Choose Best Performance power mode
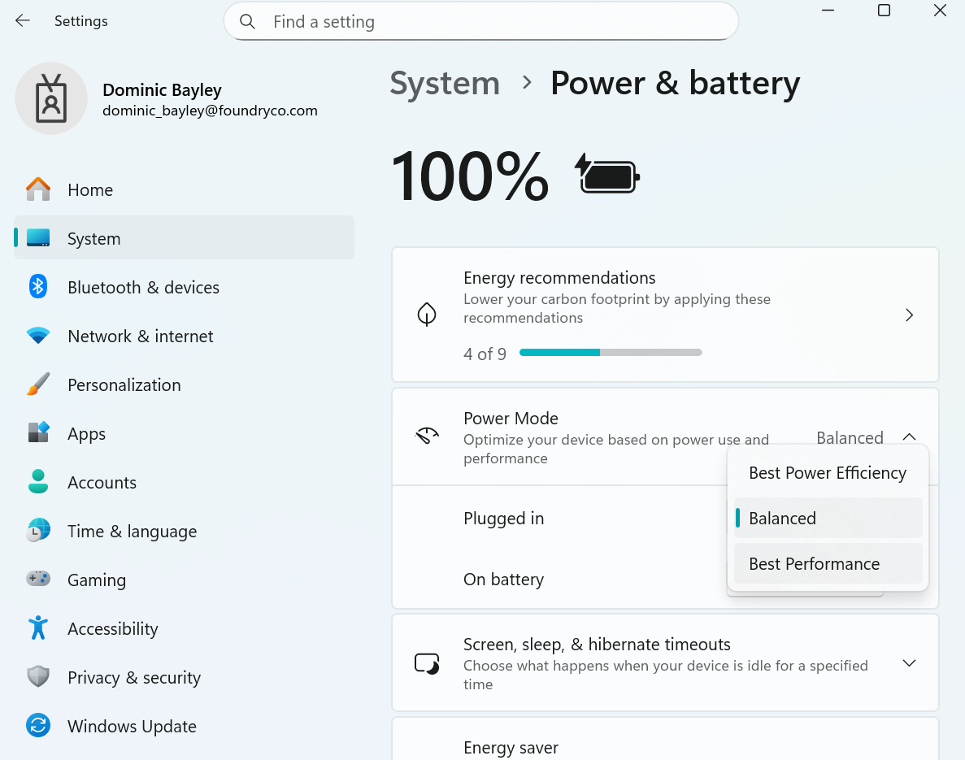965x760 pixels. (x=814, y=564)
